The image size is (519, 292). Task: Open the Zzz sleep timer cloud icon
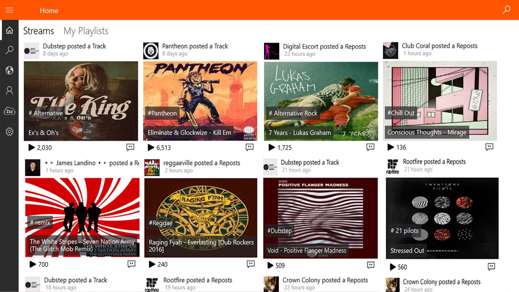9,111
